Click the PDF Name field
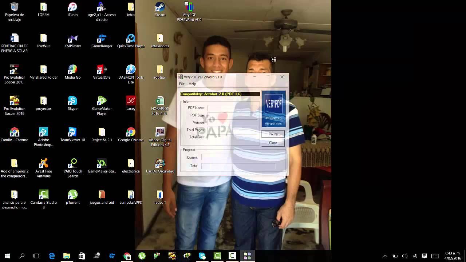Image resolution: width=466 pixels, height=262 pixels. [233, 108]
